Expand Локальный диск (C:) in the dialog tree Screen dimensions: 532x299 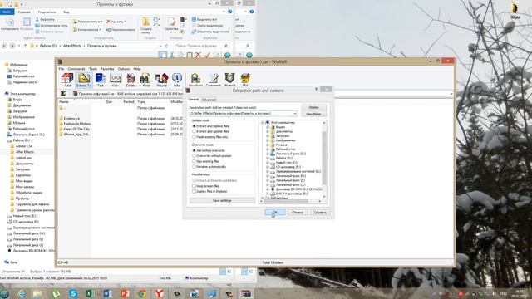[x=268, y=154]
